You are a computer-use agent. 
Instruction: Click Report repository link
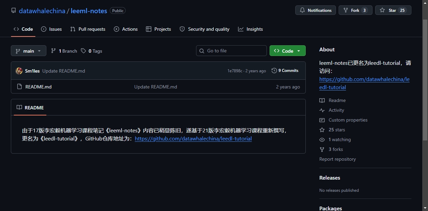(x=338, y=159)
